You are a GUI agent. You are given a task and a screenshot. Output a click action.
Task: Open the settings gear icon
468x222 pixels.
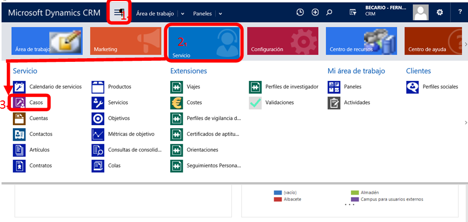(x=440, y=13)
